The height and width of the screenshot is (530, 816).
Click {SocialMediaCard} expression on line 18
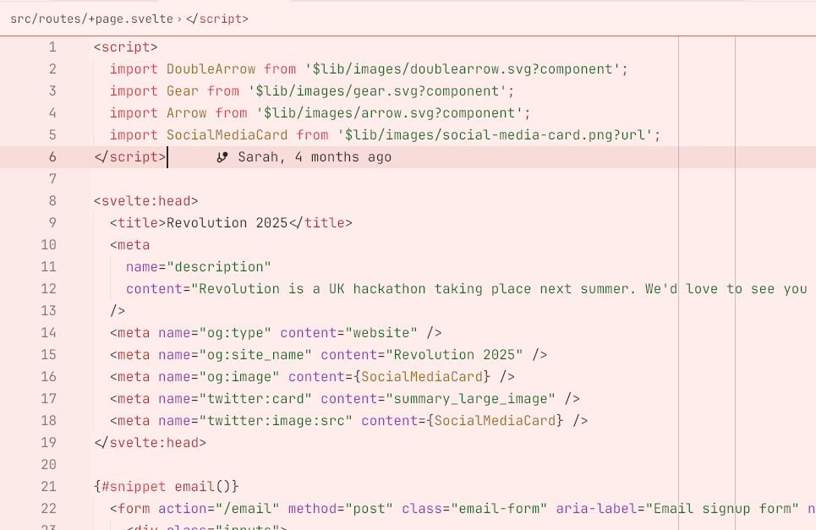(x=495, y=421)
